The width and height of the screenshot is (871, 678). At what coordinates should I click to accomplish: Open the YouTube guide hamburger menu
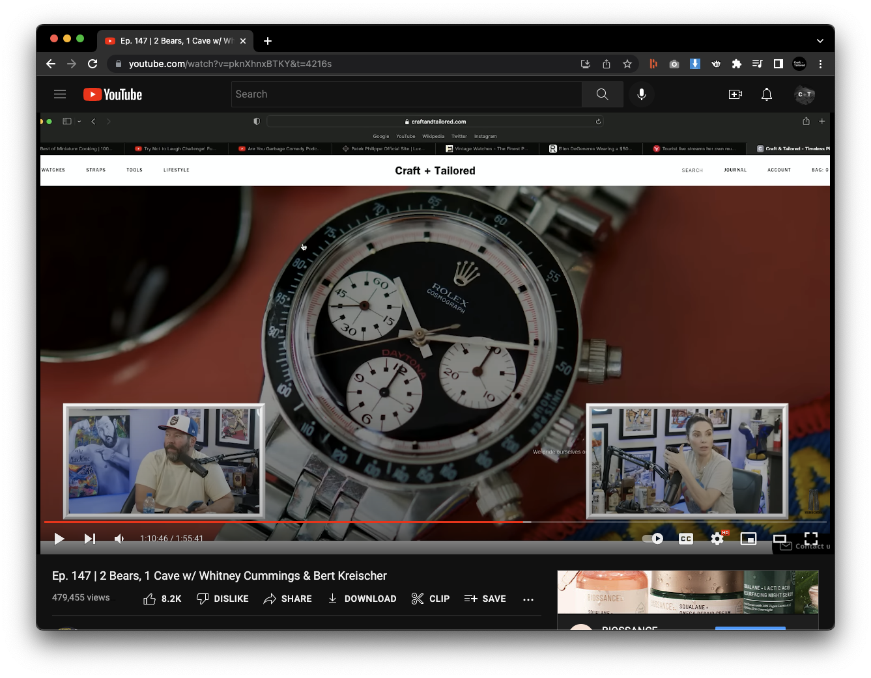60,94
